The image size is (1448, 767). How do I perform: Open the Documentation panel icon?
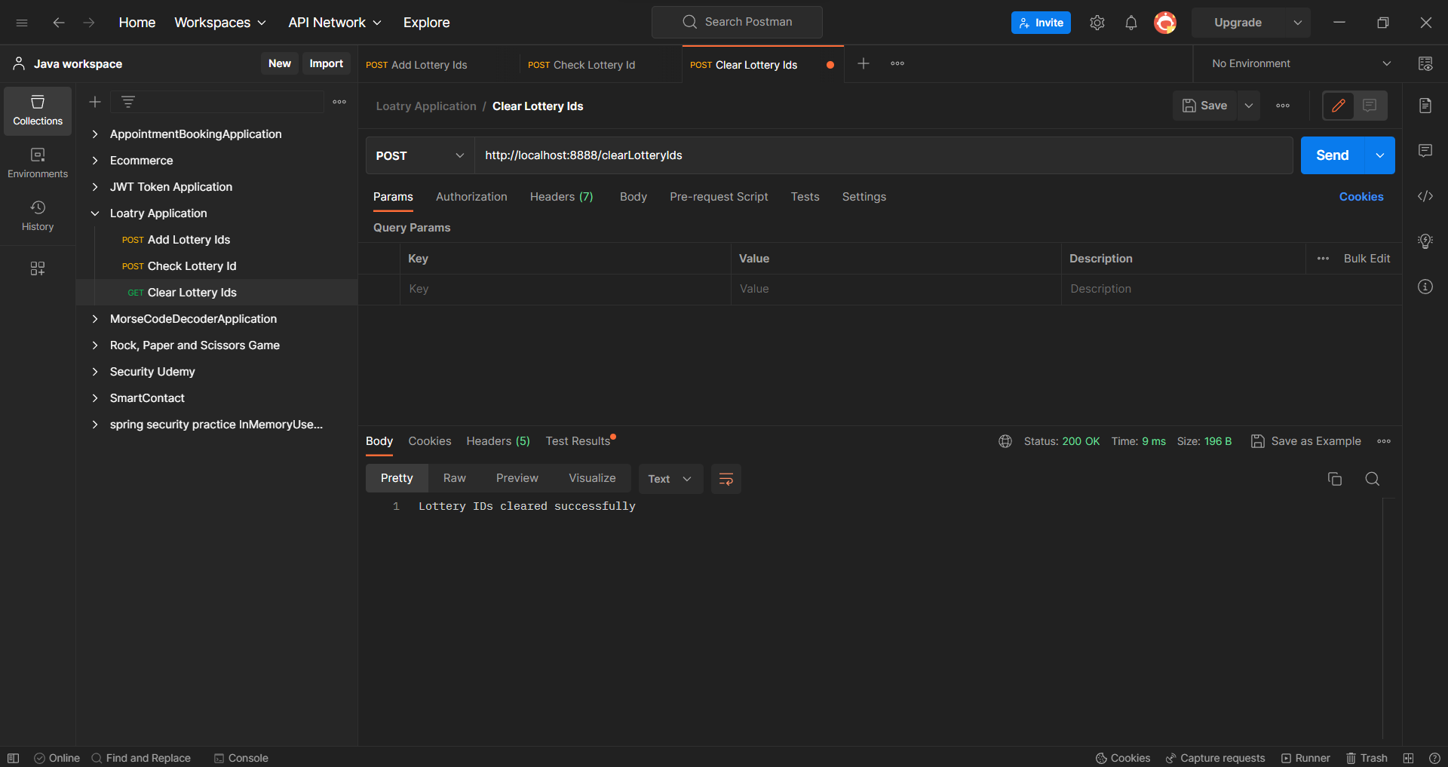(x=1425, y=106)
